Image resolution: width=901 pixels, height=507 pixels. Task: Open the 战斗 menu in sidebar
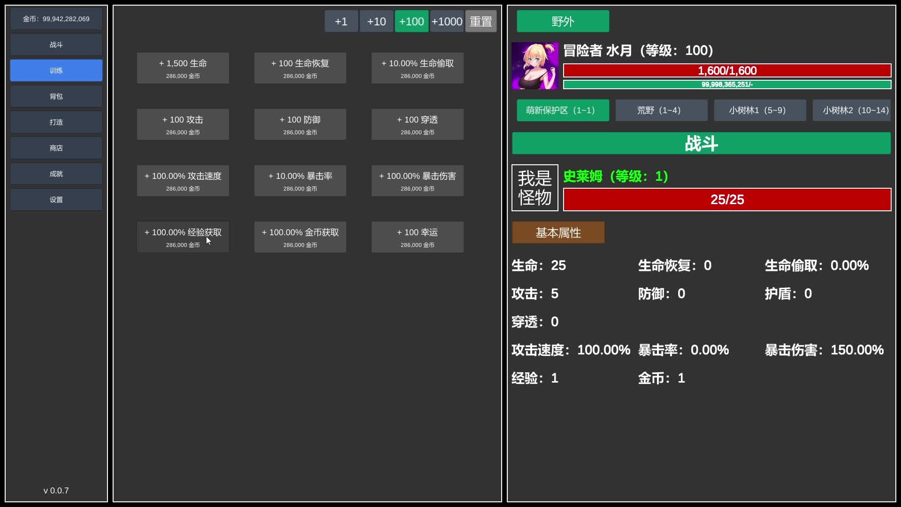coord(56,45)
